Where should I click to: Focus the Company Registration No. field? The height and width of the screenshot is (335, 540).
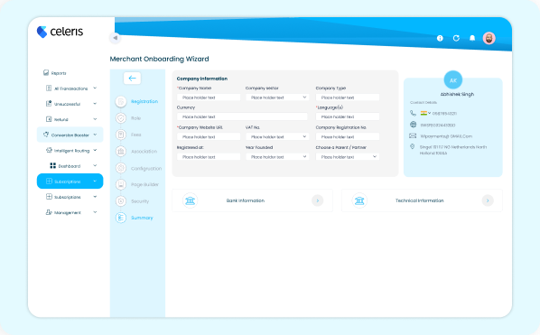point(348,136)
